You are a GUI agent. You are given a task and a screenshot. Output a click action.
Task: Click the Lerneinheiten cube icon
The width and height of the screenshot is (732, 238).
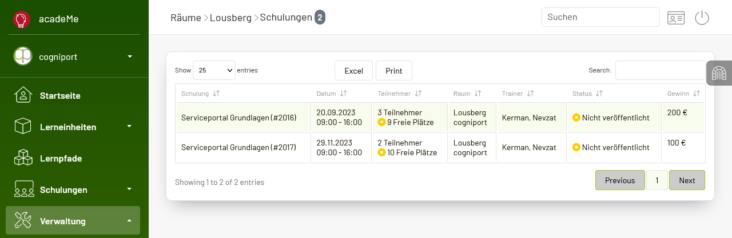point(23,126)
